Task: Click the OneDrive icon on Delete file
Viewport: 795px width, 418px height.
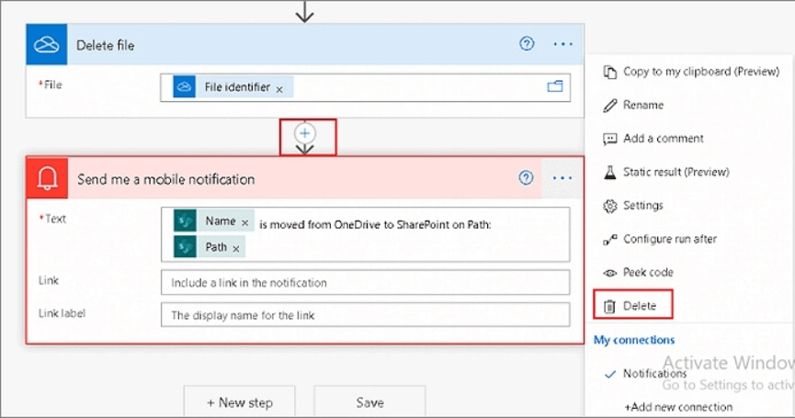Action: click(46, 45)
